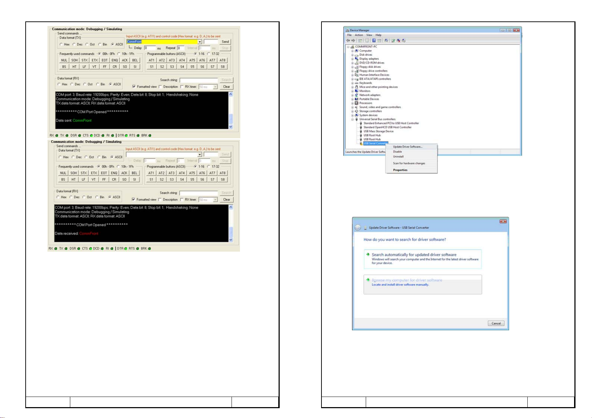Click Cancel in the Update Driver Software dialog
Screen dimensions: 592x418
click(x=496, y=323)
